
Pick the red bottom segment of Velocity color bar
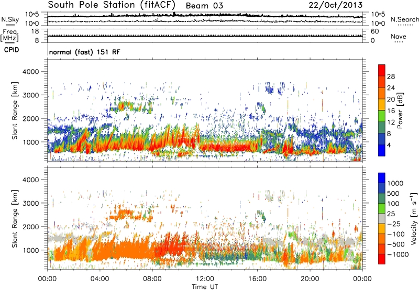382,259
